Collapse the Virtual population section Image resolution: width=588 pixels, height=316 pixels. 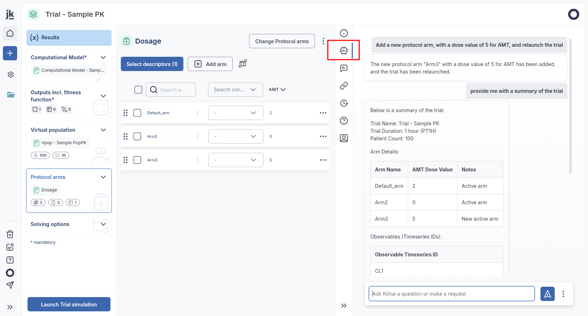coord(103,130)
